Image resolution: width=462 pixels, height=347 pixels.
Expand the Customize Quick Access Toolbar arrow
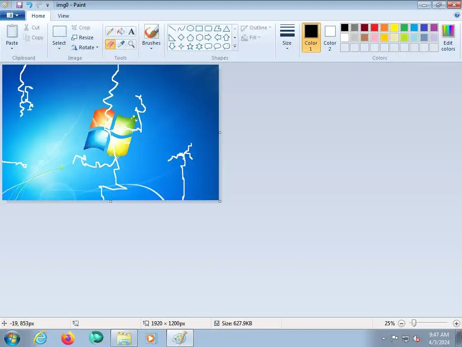pyautogui.click(x=47, y=5)
